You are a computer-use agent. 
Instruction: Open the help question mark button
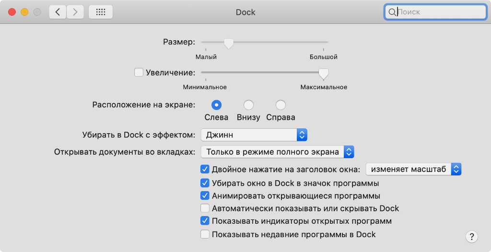pos(472,236)
